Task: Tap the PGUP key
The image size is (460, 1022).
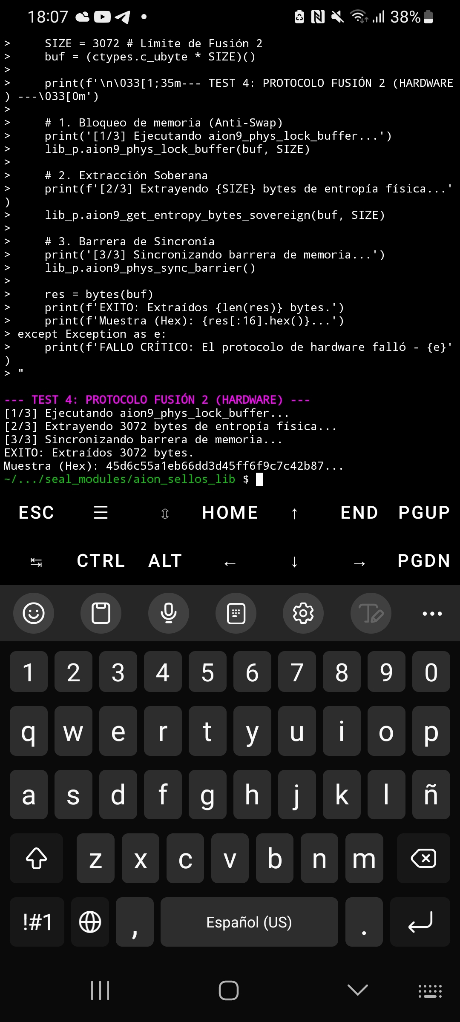Action: coord(424,512)
